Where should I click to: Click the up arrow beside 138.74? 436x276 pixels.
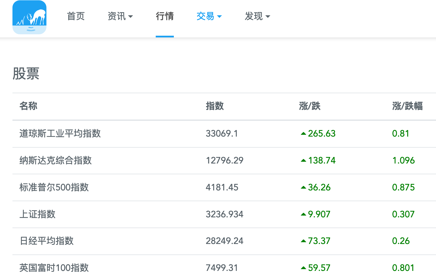click(x=304, y=160)
